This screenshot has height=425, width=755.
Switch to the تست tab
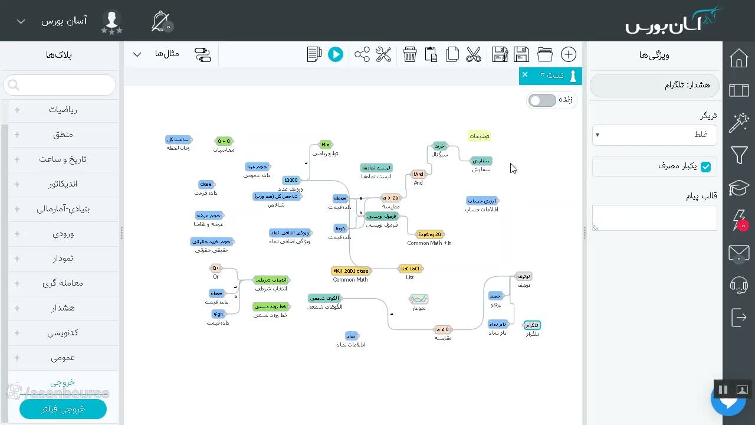coord(552,76)
